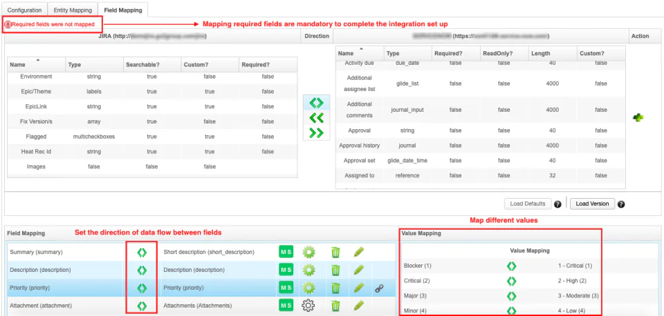Edit the Summary field mapping with pencil
664x316 pixels.
(x=359, y=253)
